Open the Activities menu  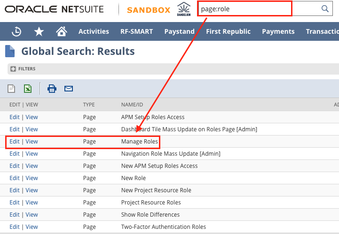point(94,31)
